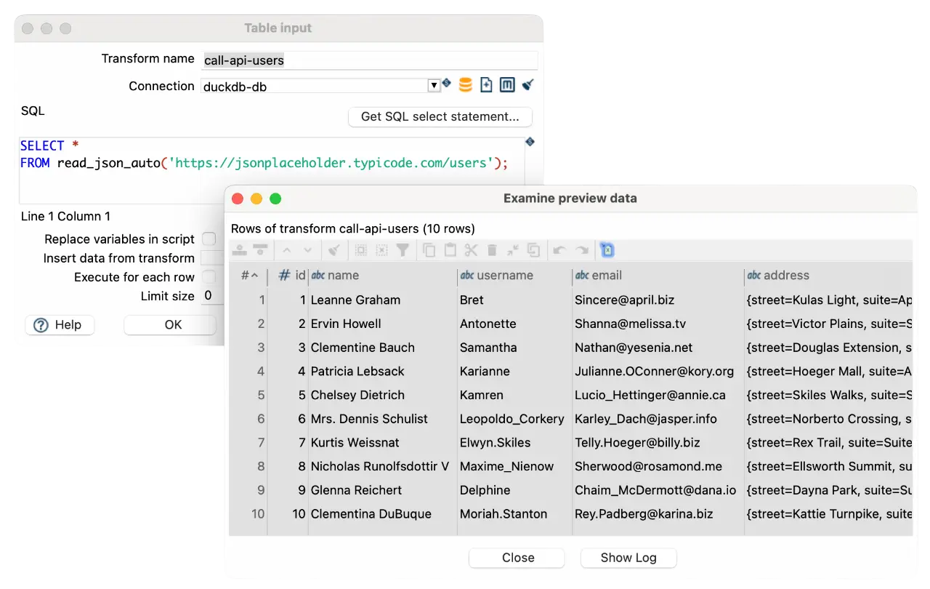Click the highlighted export spreadsheet icon

(x=607, y=250)
